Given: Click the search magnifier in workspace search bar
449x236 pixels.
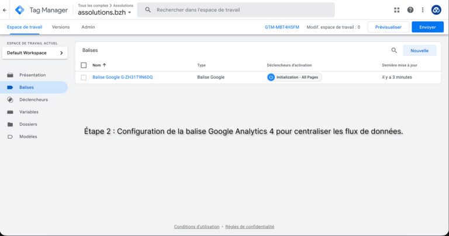Looking at the screenshot, I should tap(148, 10).
